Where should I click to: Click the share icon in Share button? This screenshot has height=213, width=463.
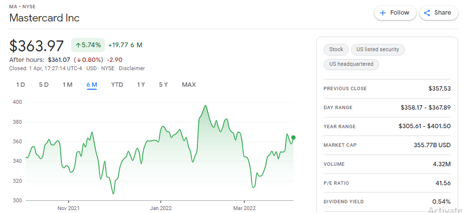click(427, 13)
